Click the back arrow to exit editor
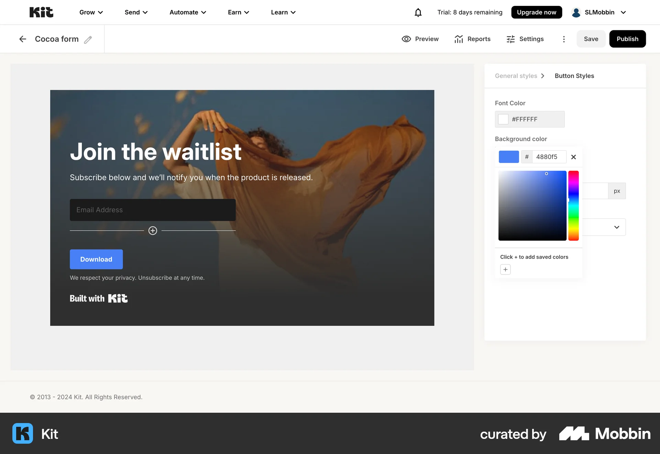Viewport: 660px width, 454px height. 22,39
